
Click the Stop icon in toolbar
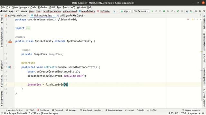point(182,11)
